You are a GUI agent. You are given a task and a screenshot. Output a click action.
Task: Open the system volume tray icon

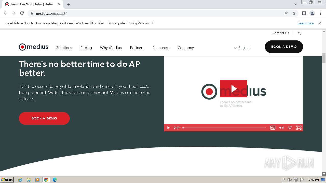coord(290,180)
